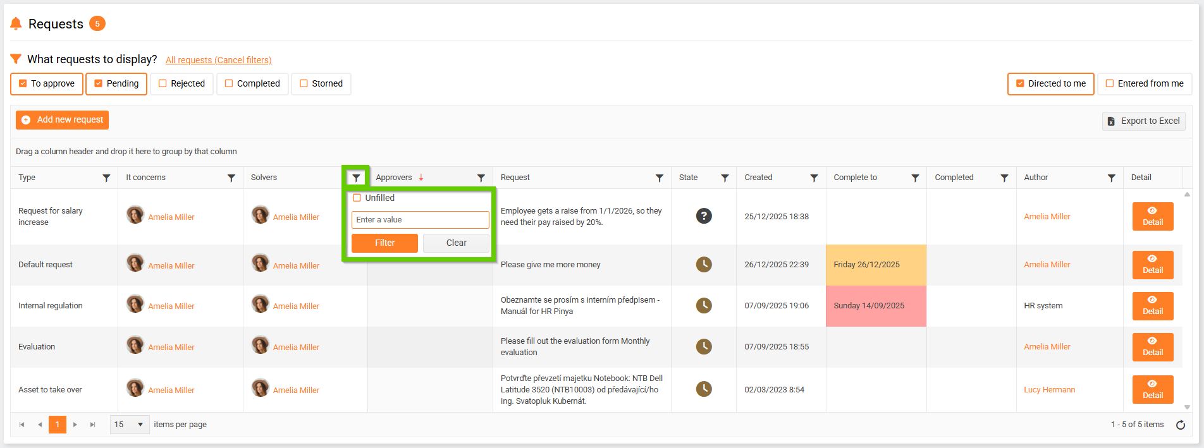Image resolution: width=1204 pixels, height=448 pixels.
Task: Expand the Created column filter menu
Action: (814, 178)
